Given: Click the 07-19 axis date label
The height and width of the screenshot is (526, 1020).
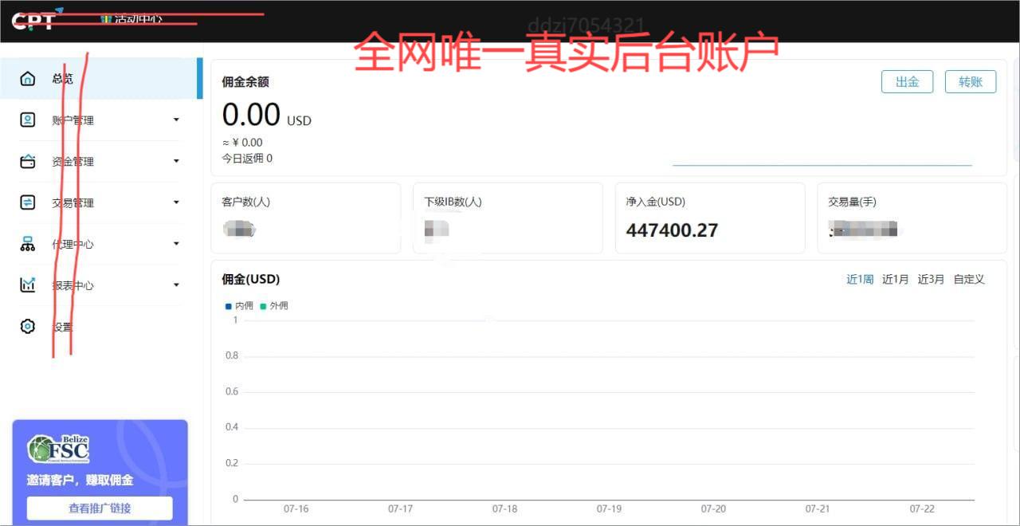Looking at the screenshot, I should tap(609, 508).
